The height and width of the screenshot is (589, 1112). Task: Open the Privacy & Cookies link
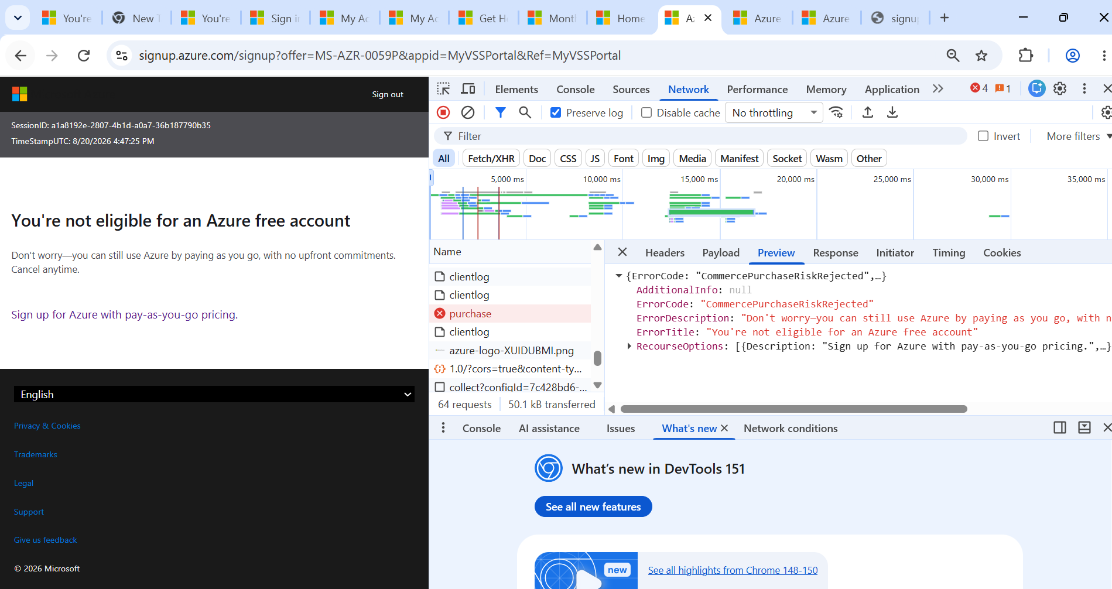pyautogui.click(x=47, y=426)
